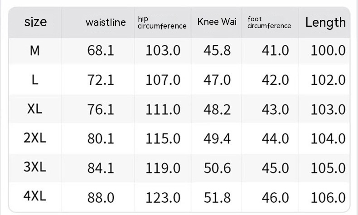This screenshot has width=358, height=215.
Task: Select the XL size row label
Action: pyautogui.click(x=35, y=109)
